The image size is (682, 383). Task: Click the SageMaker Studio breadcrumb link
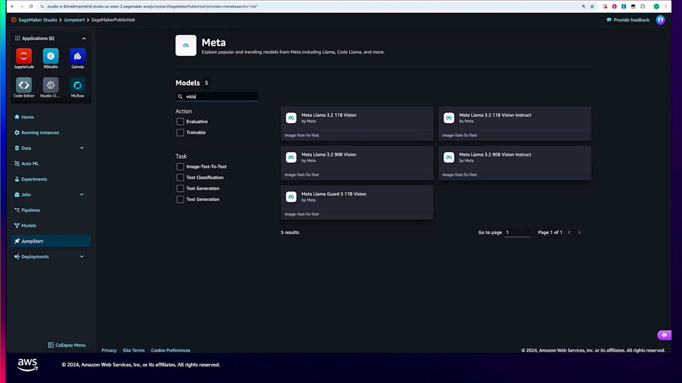pos(38,20)
